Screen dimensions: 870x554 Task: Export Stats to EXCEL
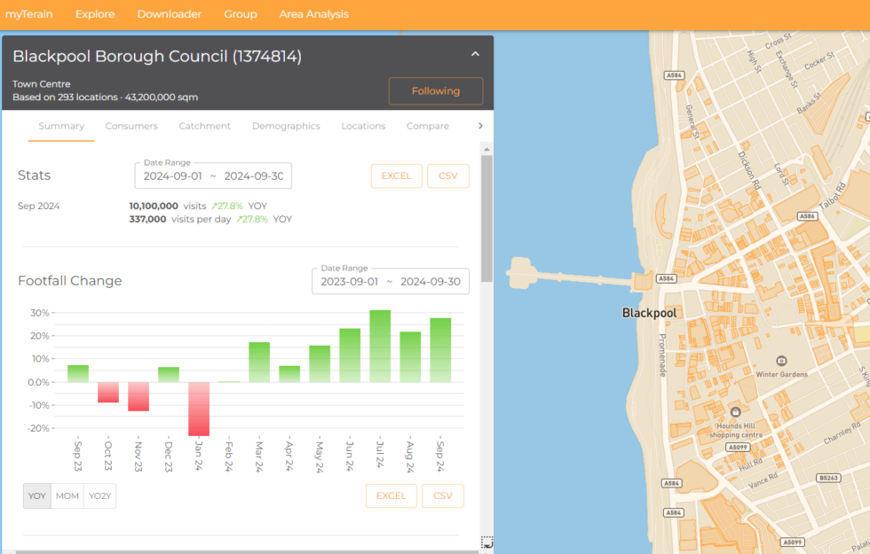tap(396, 176)
